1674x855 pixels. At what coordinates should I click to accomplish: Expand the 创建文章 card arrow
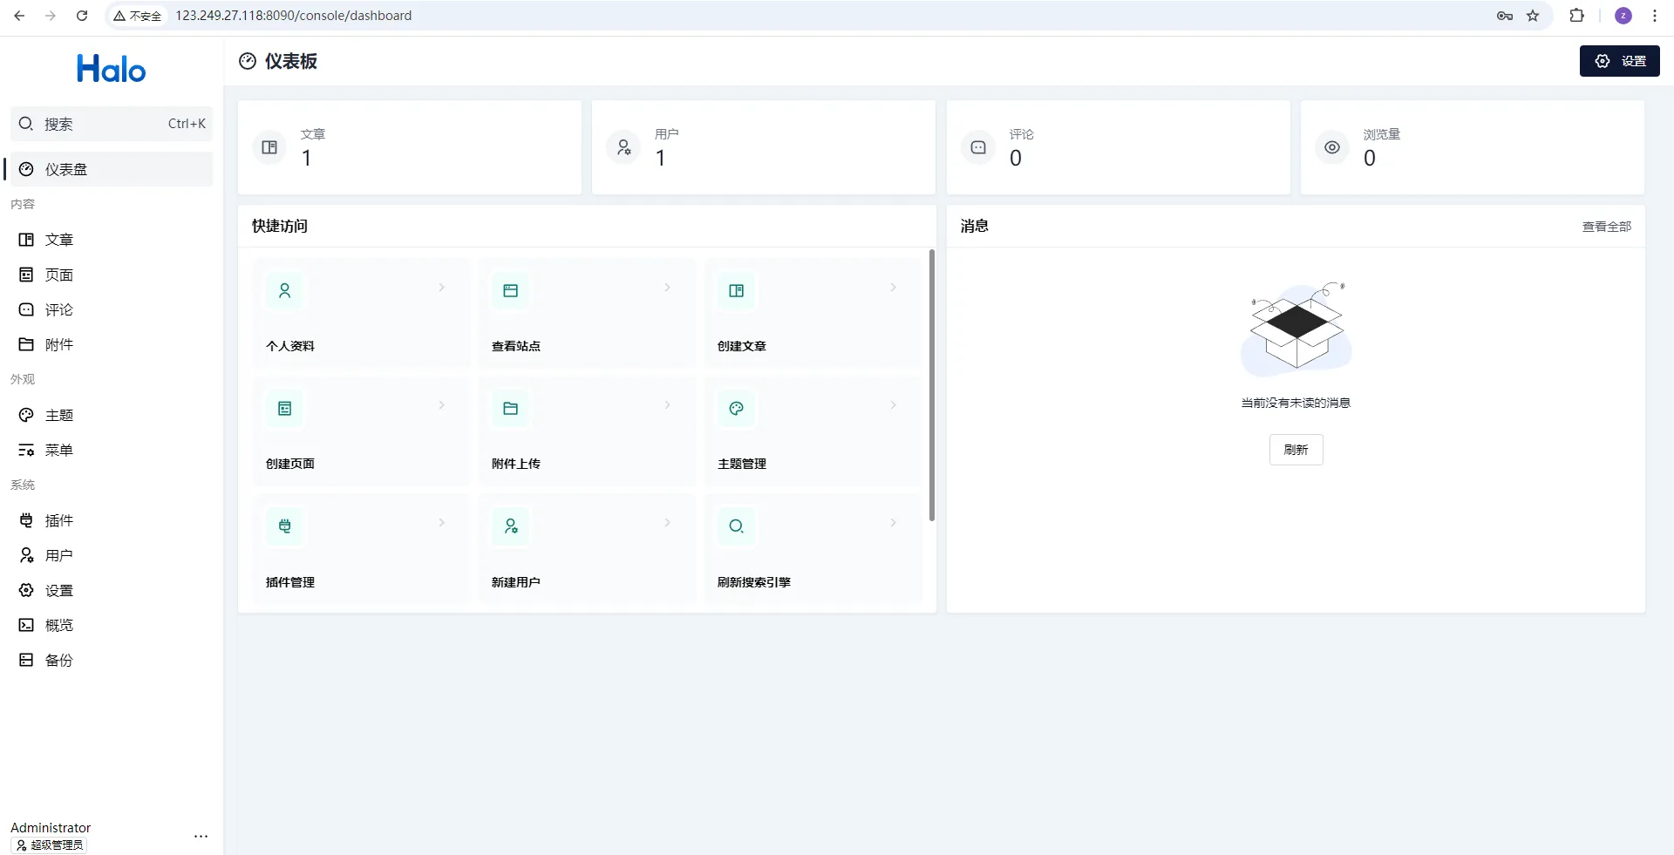point(894,287)
